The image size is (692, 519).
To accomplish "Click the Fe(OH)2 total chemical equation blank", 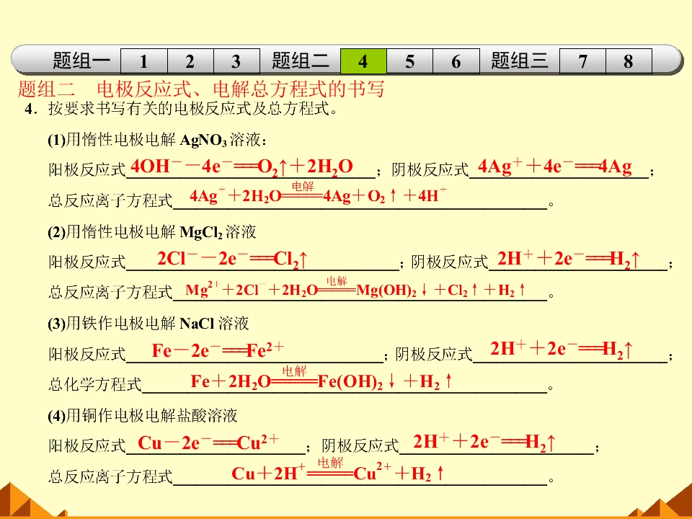I will 345,382.
